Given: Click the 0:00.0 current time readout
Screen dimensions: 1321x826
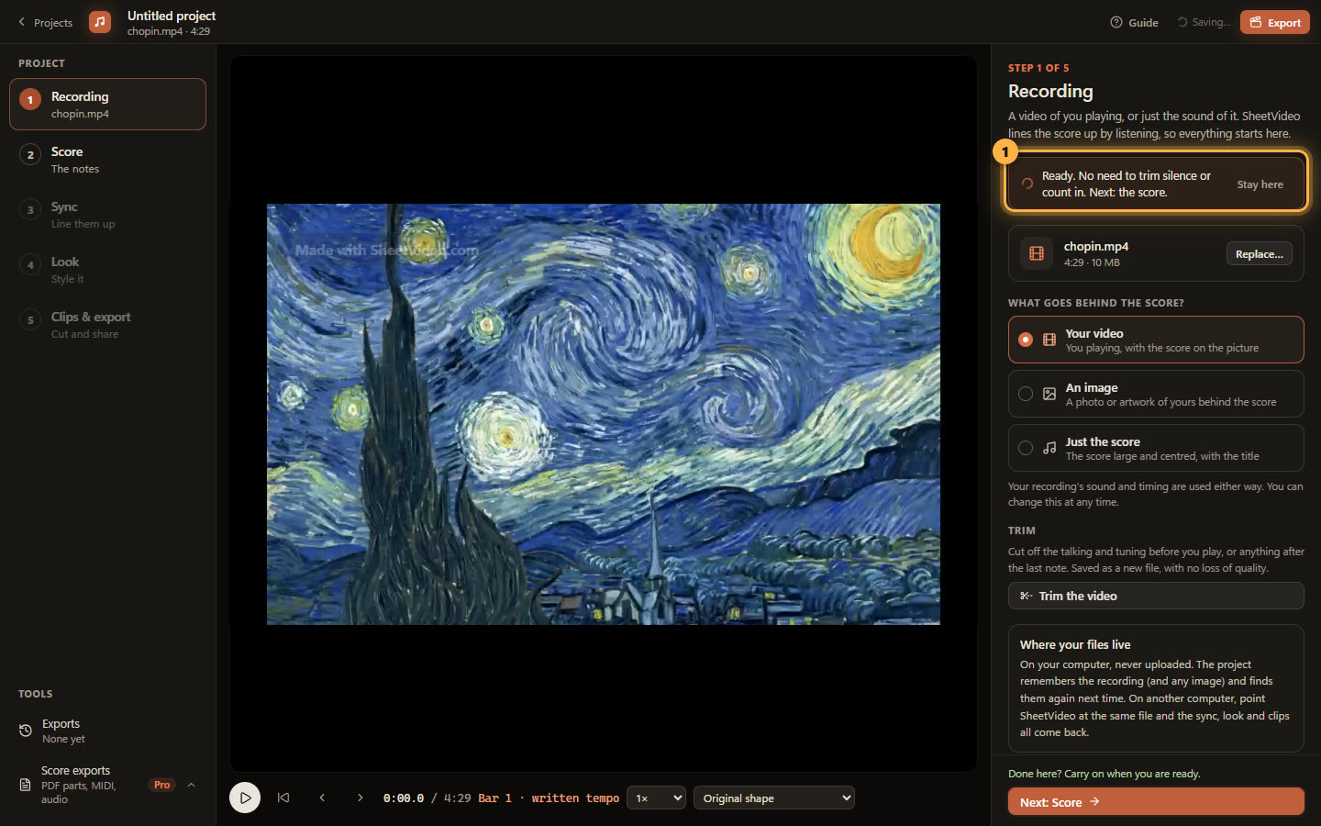Looking at the screenshot, I should coord(404,798).
